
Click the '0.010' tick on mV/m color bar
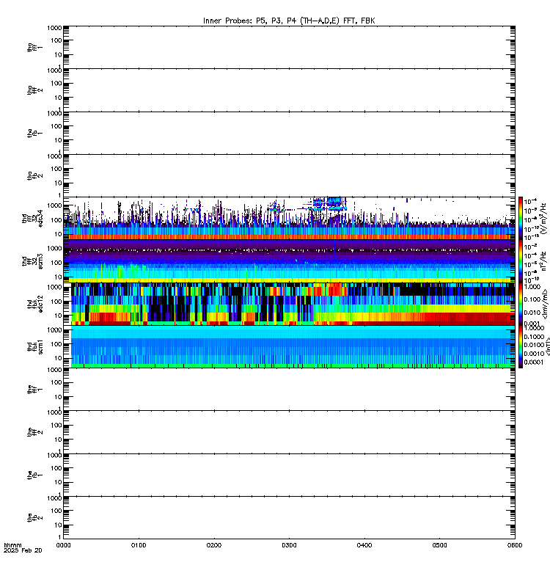[532, 313]
